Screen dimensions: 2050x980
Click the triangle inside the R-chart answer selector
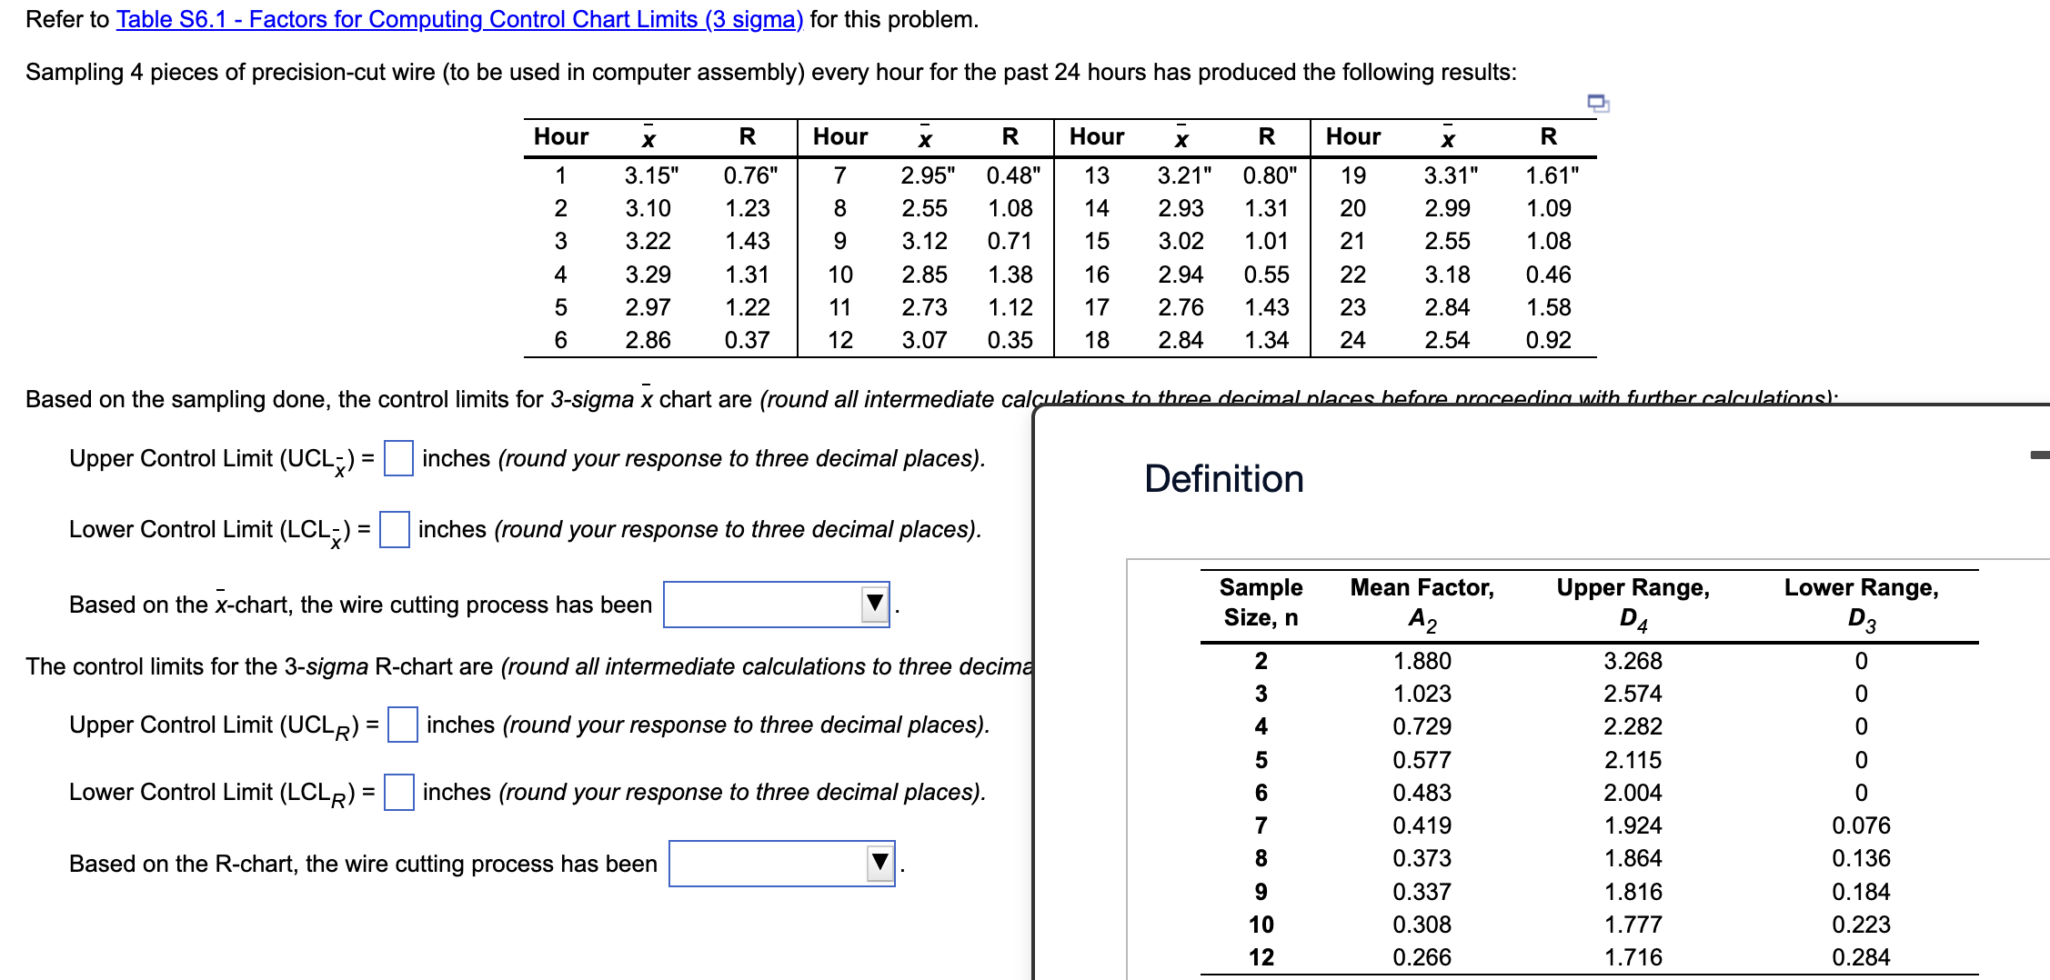pyautogui.click(x=879, y=862)
